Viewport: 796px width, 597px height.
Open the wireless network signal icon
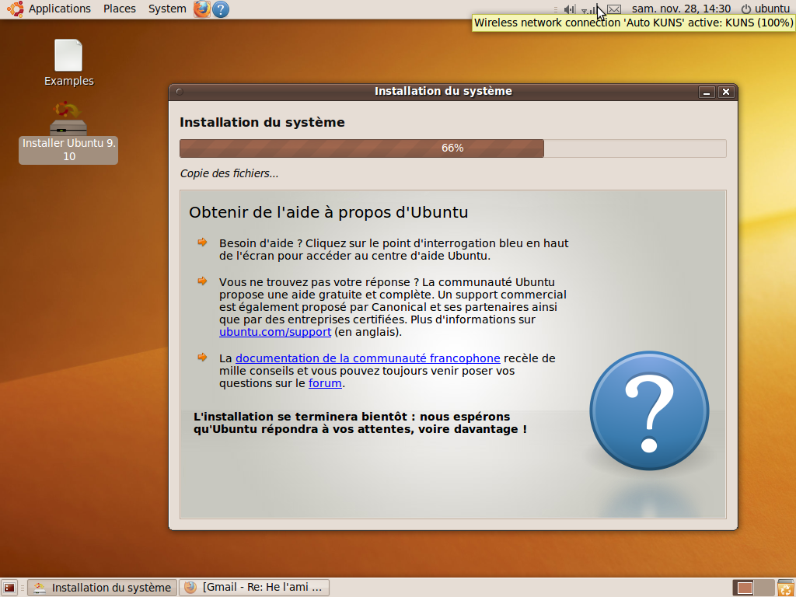pyautogui.click(x=589, y=9)
